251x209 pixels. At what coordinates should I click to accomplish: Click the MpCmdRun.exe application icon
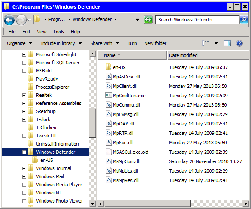109,95
